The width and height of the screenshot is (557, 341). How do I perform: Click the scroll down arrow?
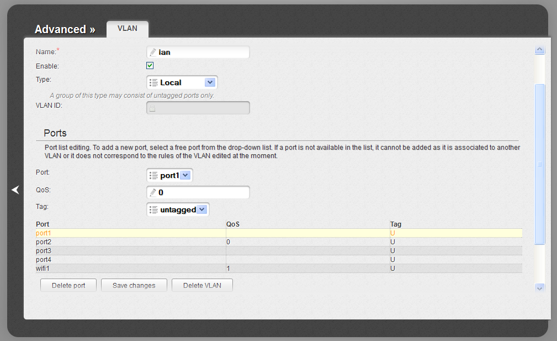click(539, 288)
